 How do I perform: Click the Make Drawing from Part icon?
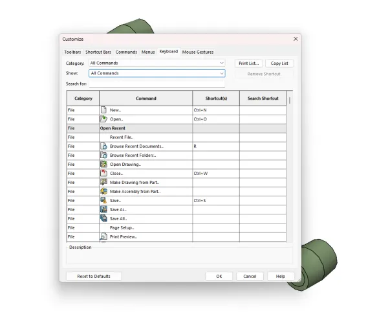[103, 182]
